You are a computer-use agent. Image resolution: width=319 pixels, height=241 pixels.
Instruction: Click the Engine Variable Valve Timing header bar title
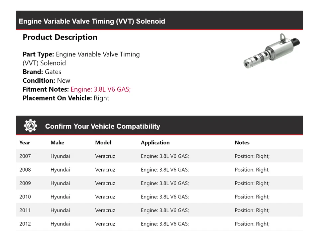[x=92, y=21]
